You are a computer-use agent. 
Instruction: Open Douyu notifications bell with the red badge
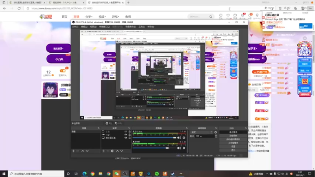250,15
